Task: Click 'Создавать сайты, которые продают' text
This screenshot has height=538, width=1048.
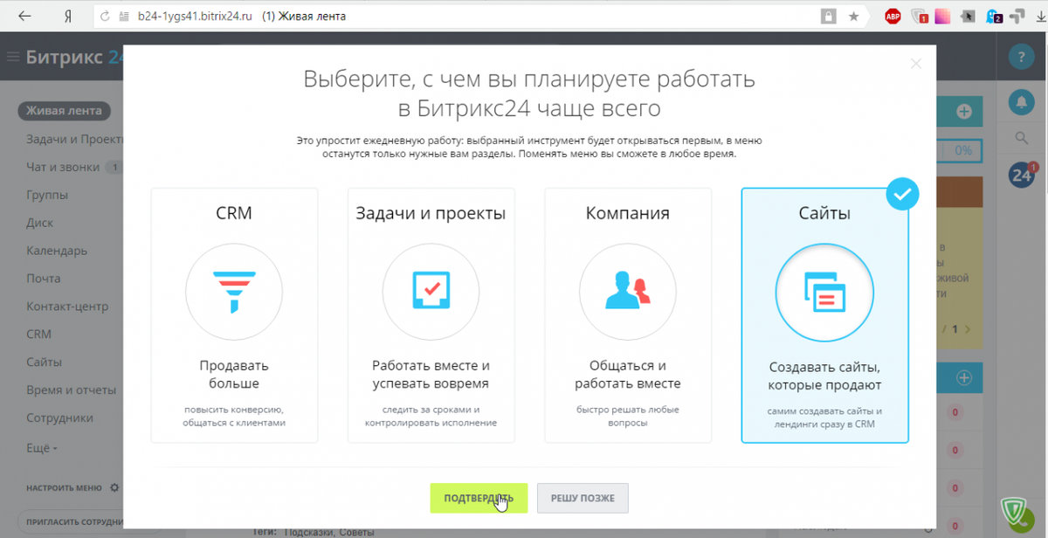Action: pos(824,376)
